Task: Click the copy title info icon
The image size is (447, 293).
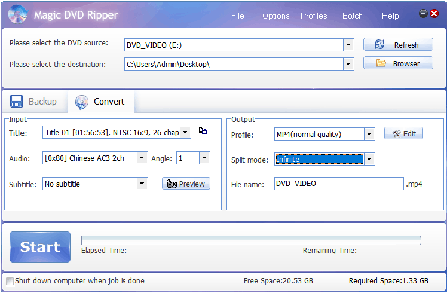Action: click(203, 131)
